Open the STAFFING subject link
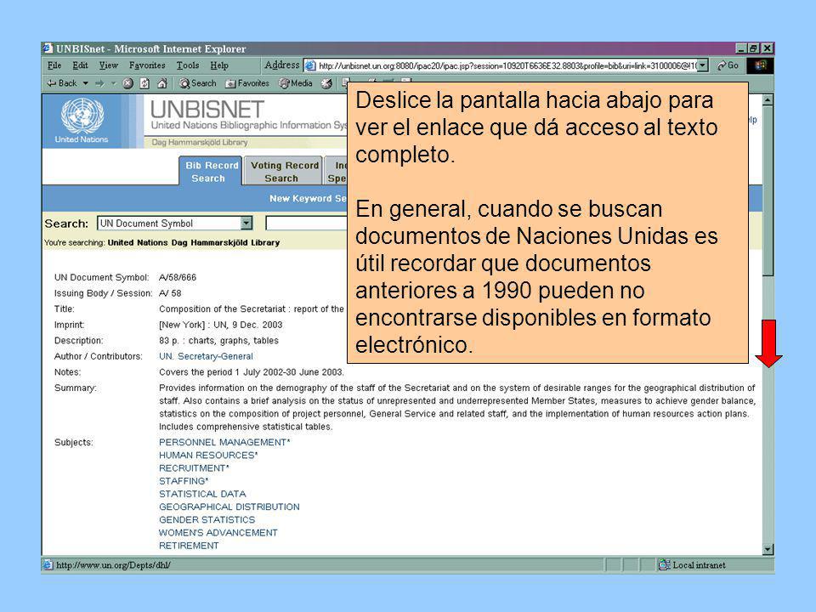This screenshot has width=816, height=612. tap(184, 481)
